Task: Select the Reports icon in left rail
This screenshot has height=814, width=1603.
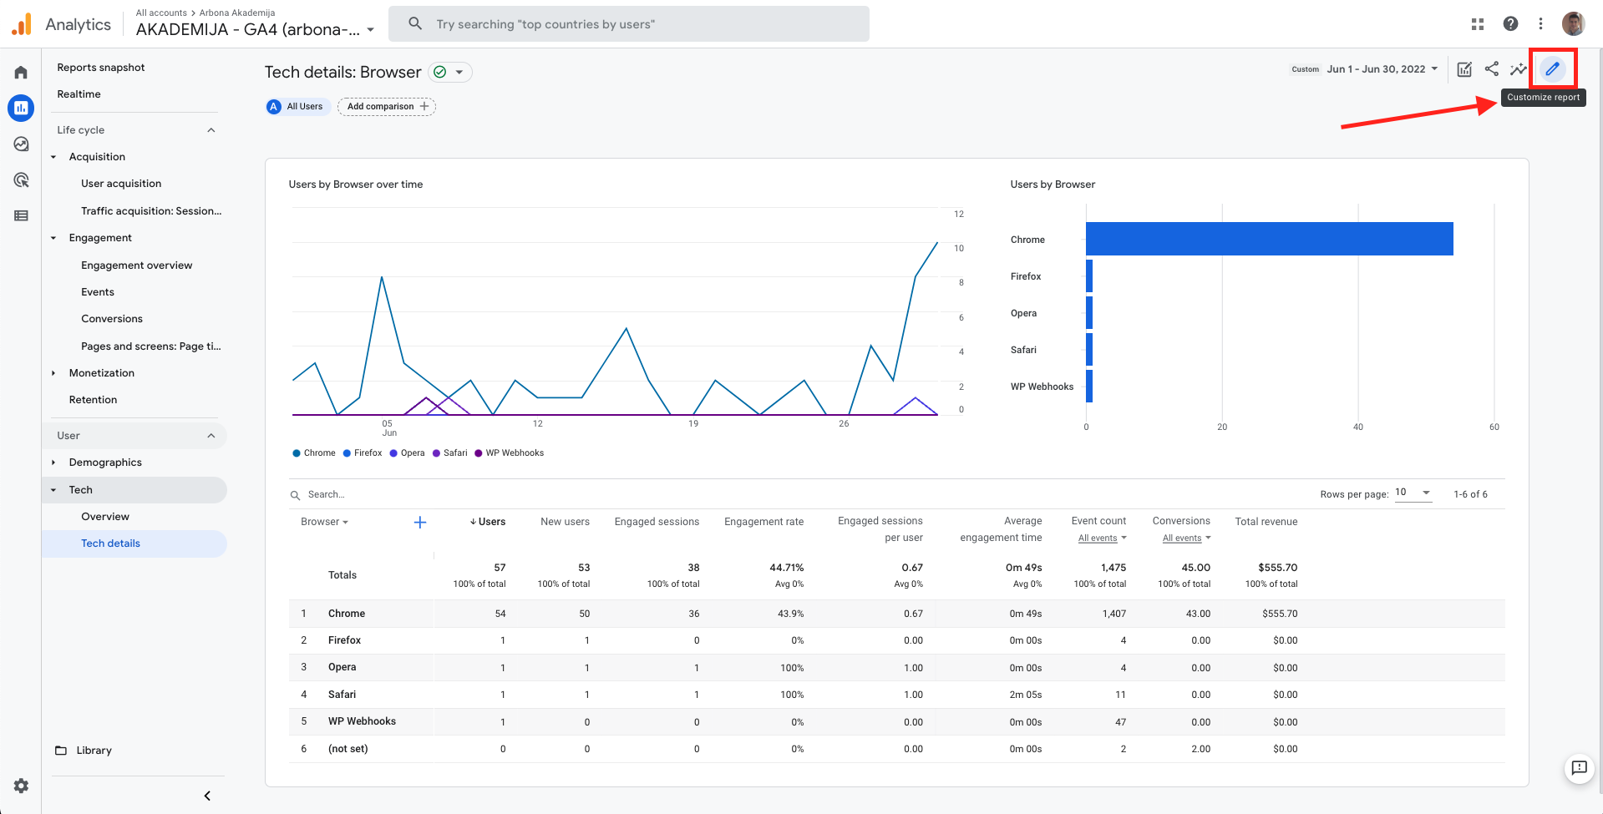Action: (x=21, y=108)
